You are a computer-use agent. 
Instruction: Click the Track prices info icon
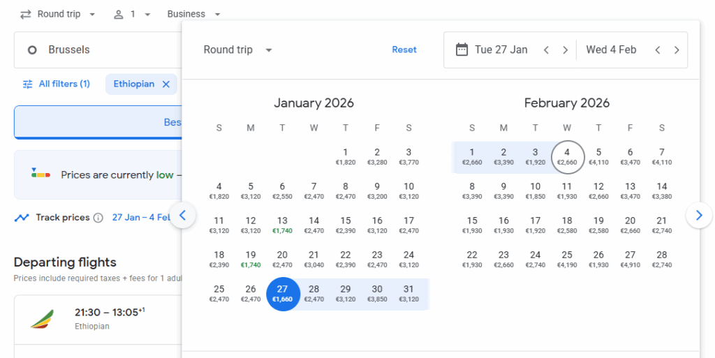coord(98,218)
